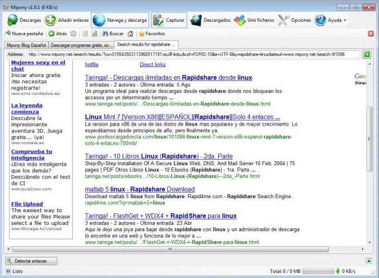The width and height of the screenshot is (379, 278).
Task: Click the Detectar enlaces button
Action: click(x=31, y=261)
